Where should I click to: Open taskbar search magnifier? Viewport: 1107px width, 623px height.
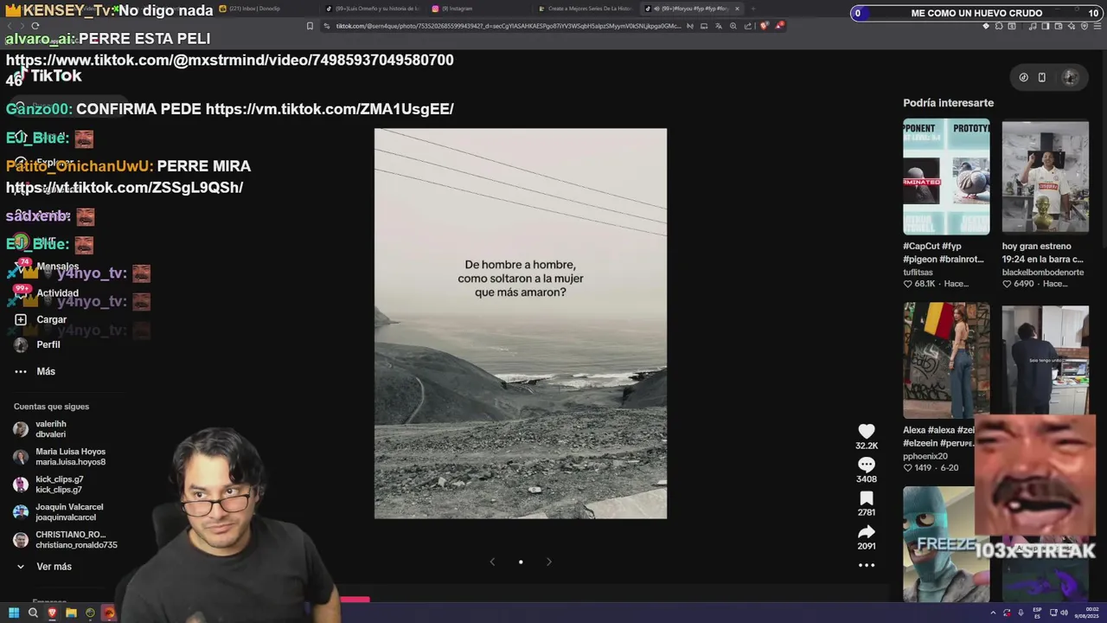pyautogui.click(x=33, y=613)
